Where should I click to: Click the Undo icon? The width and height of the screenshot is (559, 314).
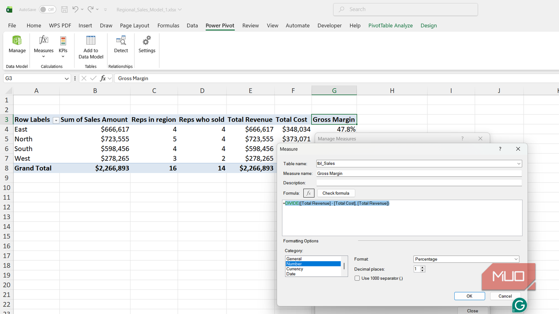pyautogui.click(x=75, y=9)
